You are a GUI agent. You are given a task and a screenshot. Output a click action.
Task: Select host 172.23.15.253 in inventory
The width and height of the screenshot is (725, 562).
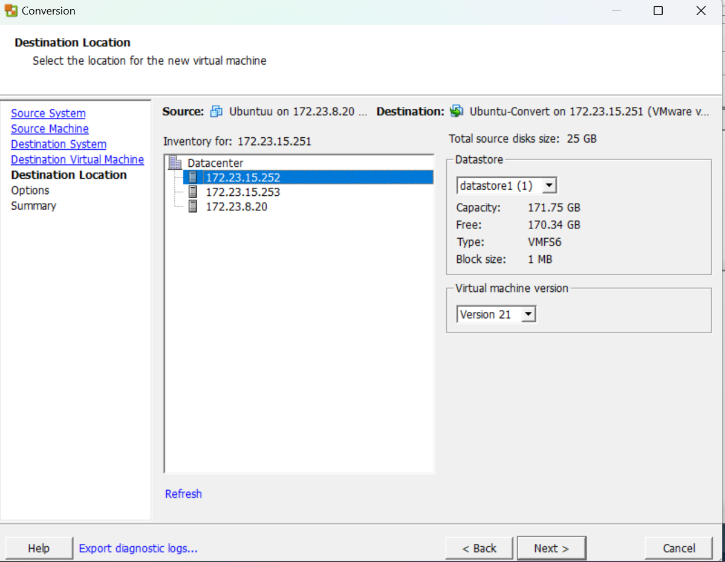242,192
